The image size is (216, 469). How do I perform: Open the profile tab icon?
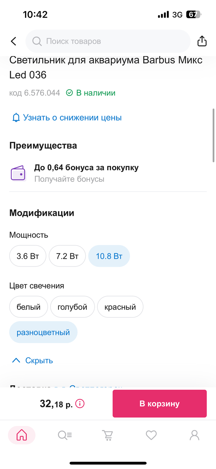(194, 435)
